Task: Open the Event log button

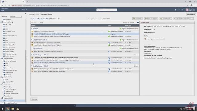Action: coord(34,99)
